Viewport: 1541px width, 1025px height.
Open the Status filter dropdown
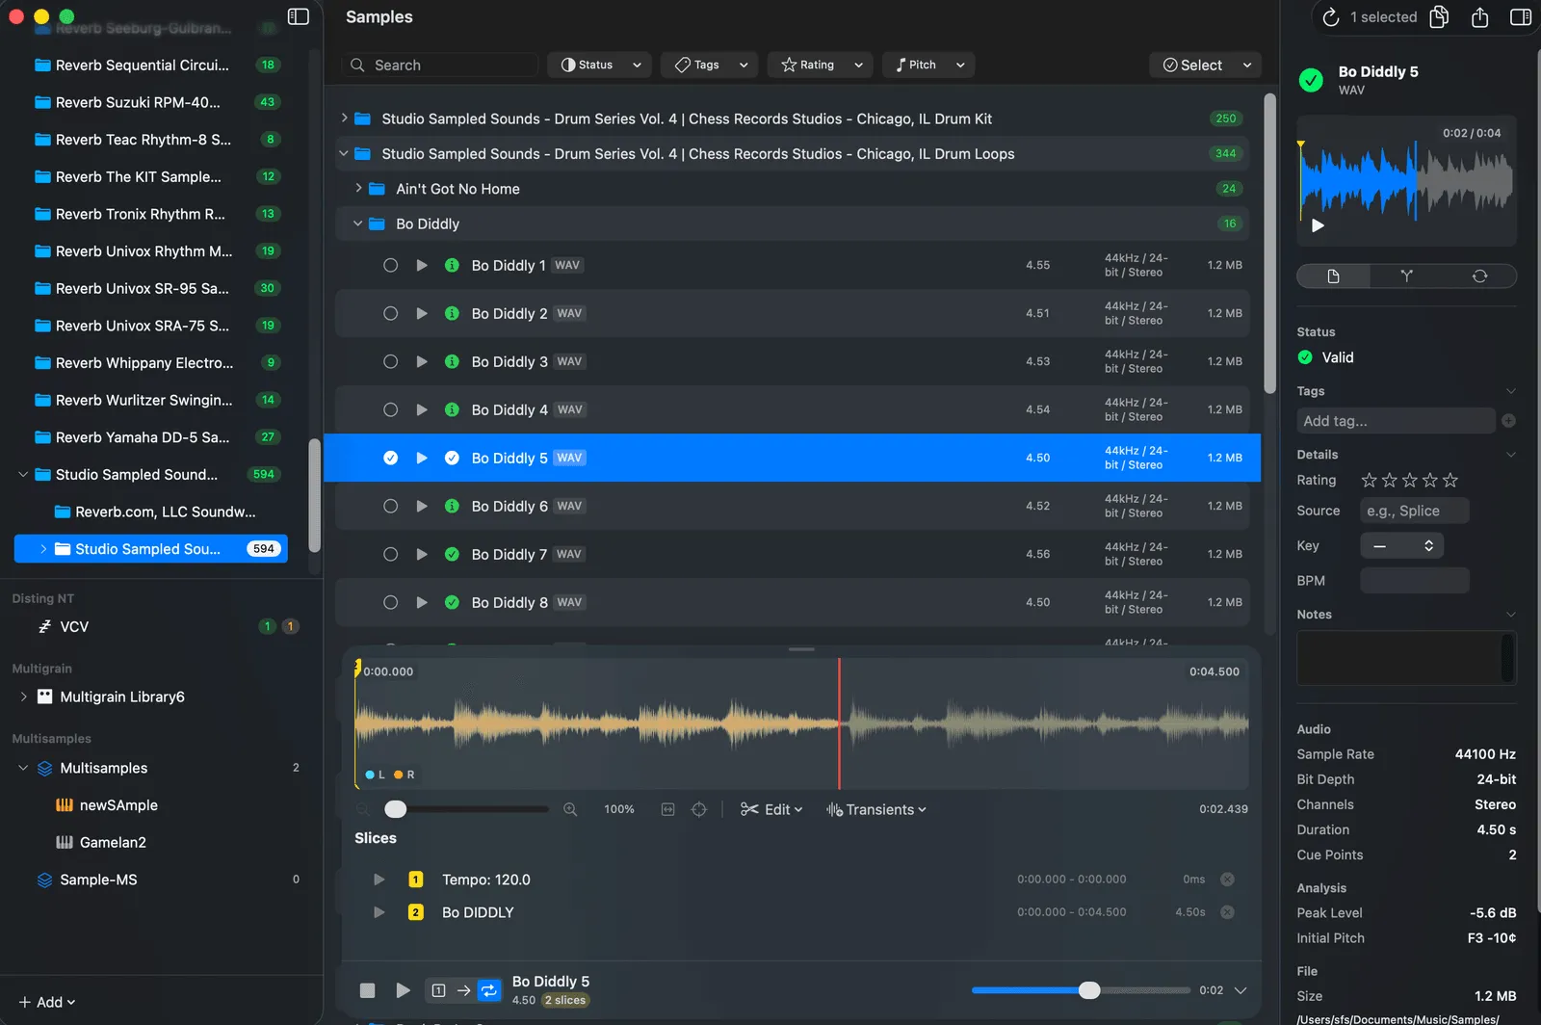click(x=600, y=65)
